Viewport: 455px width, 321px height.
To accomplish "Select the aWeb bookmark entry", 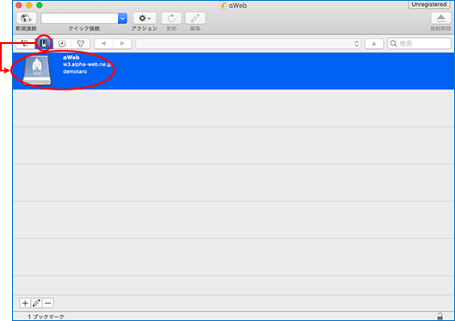I will click(233, 71).
